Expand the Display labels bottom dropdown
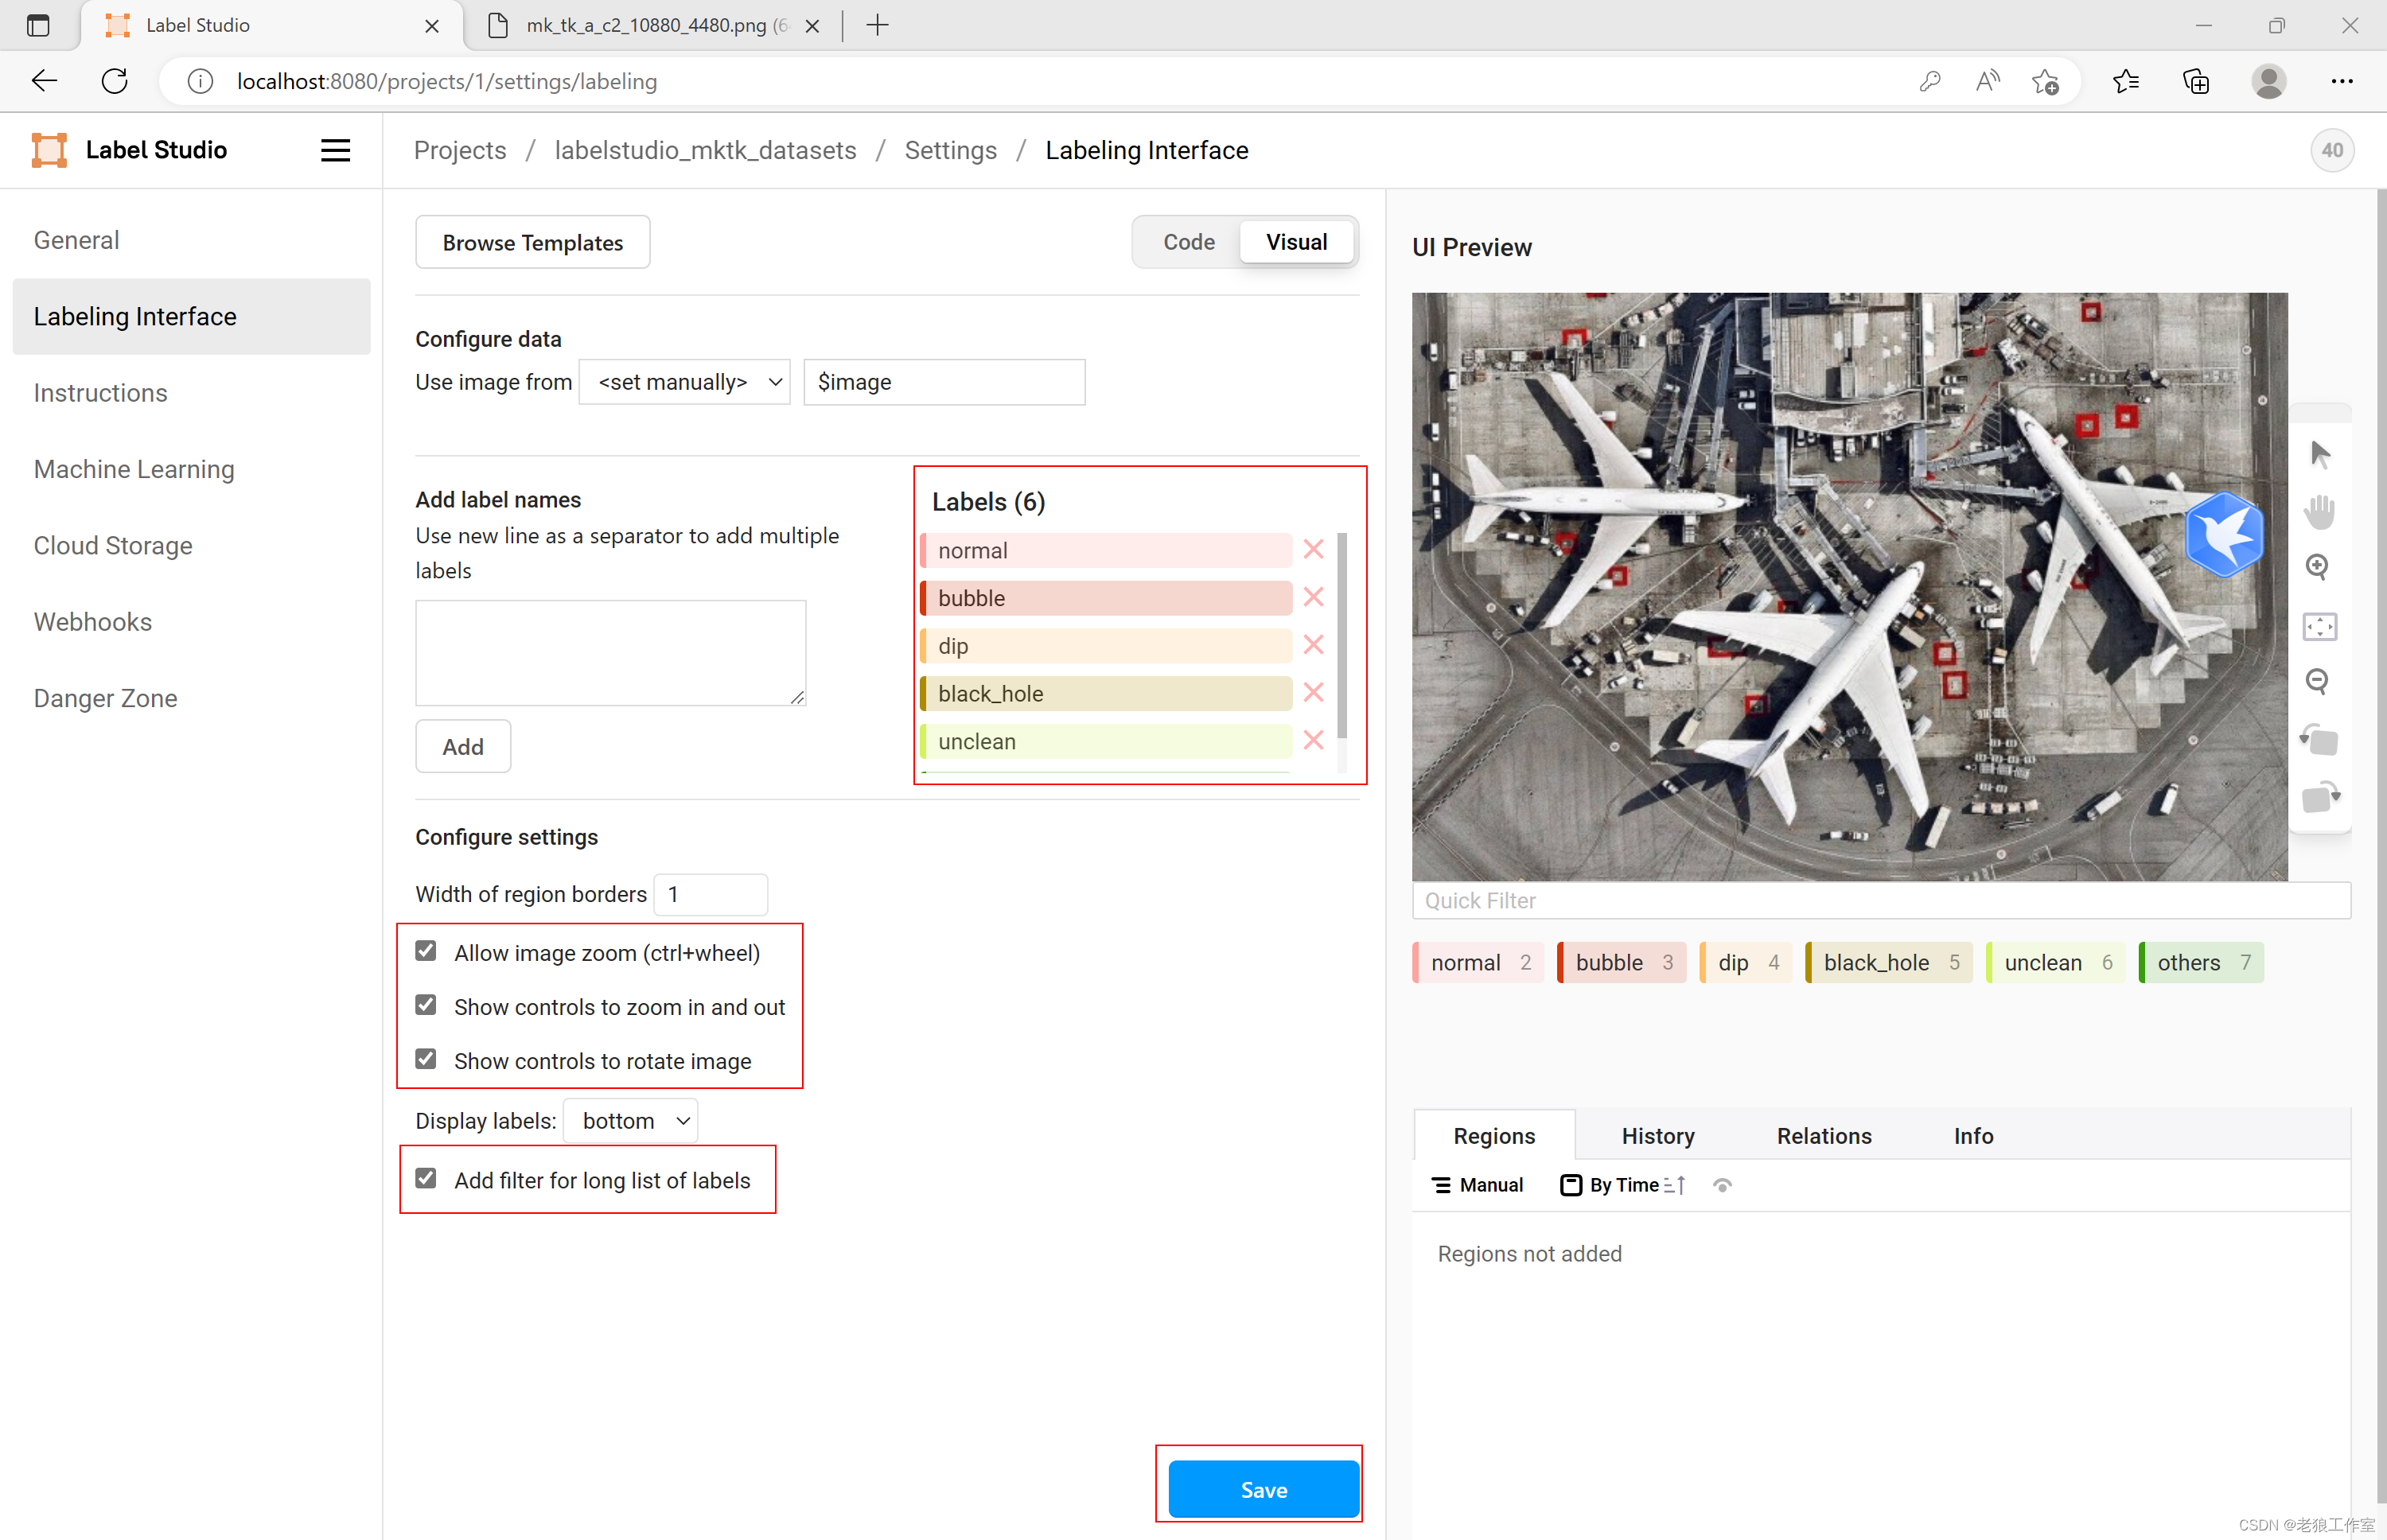2387x1540 pixels. pos(631,1121)
